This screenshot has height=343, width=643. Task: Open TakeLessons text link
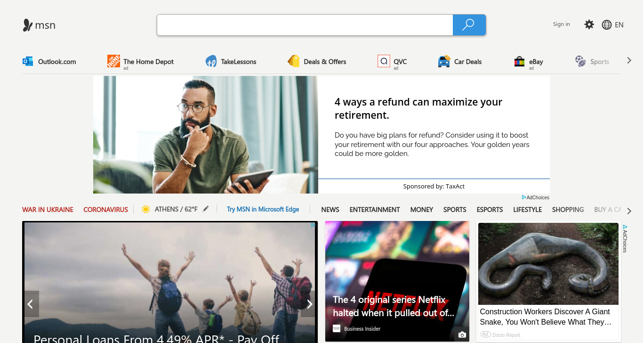pos(239,62)
